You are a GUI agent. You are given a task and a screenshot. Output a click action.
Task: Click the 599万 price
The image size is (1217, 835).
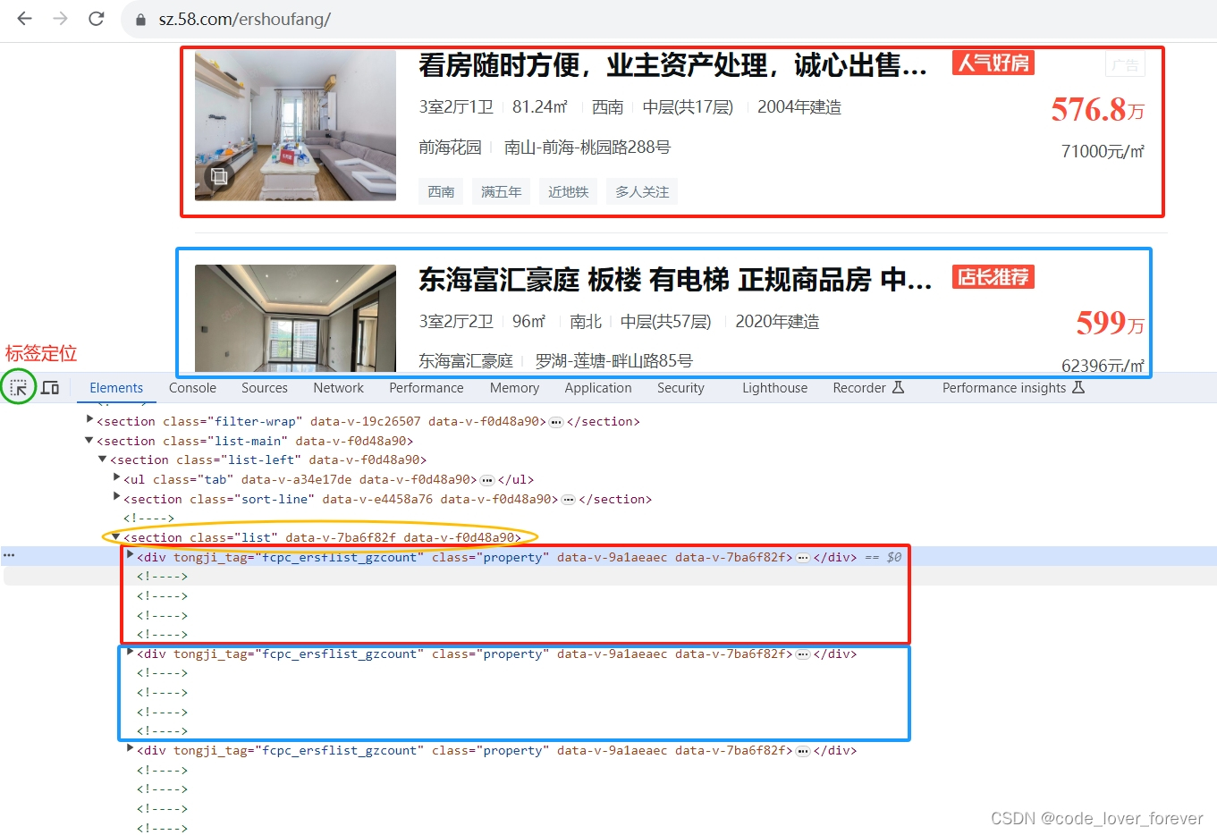(x=1110, y=323)
